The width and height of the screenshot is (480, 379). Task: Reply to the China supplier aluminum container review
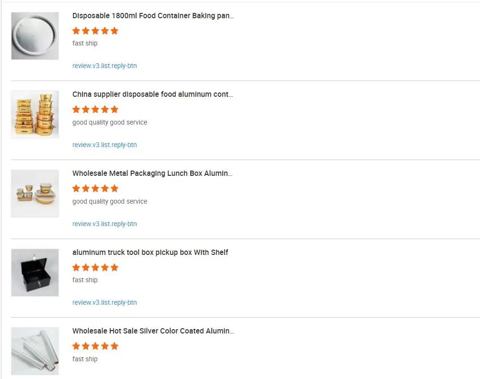104,145
